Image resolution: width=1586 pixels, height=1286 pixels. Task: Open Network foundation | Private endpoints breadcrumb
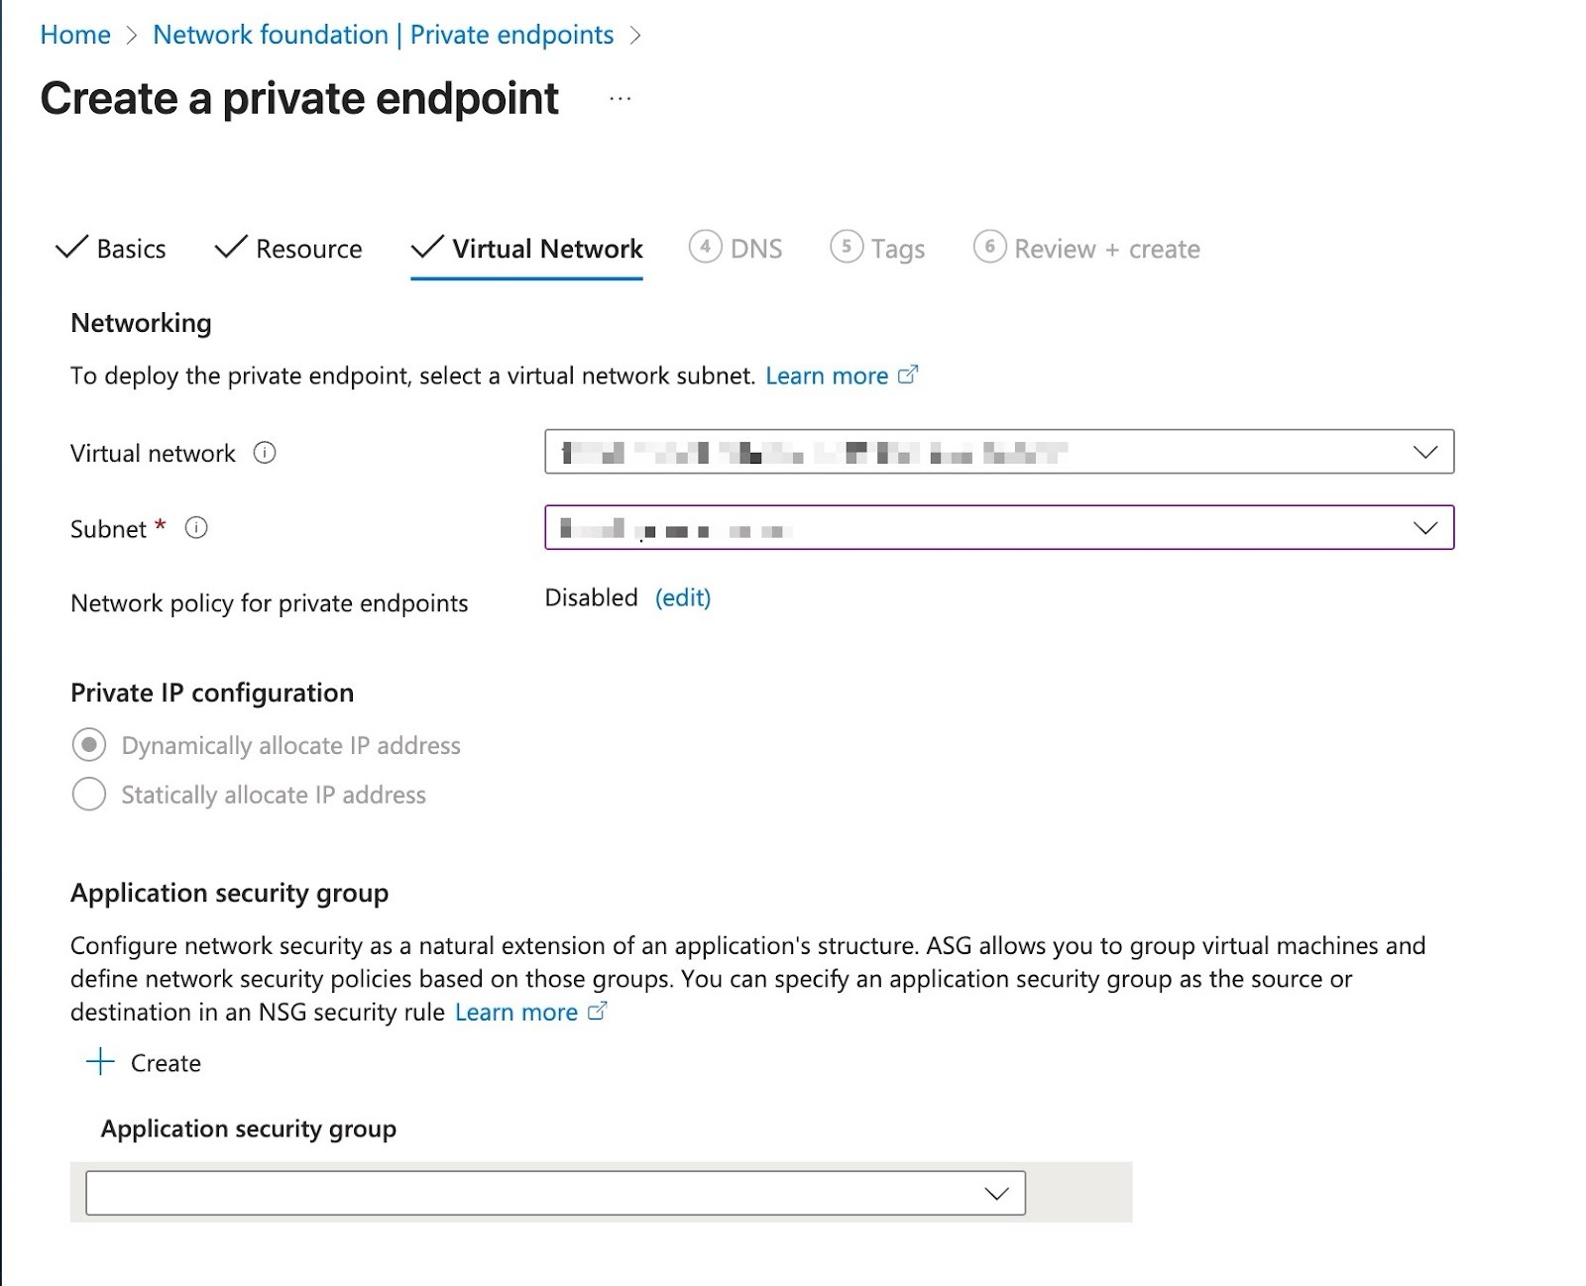[x=383, y=35]
